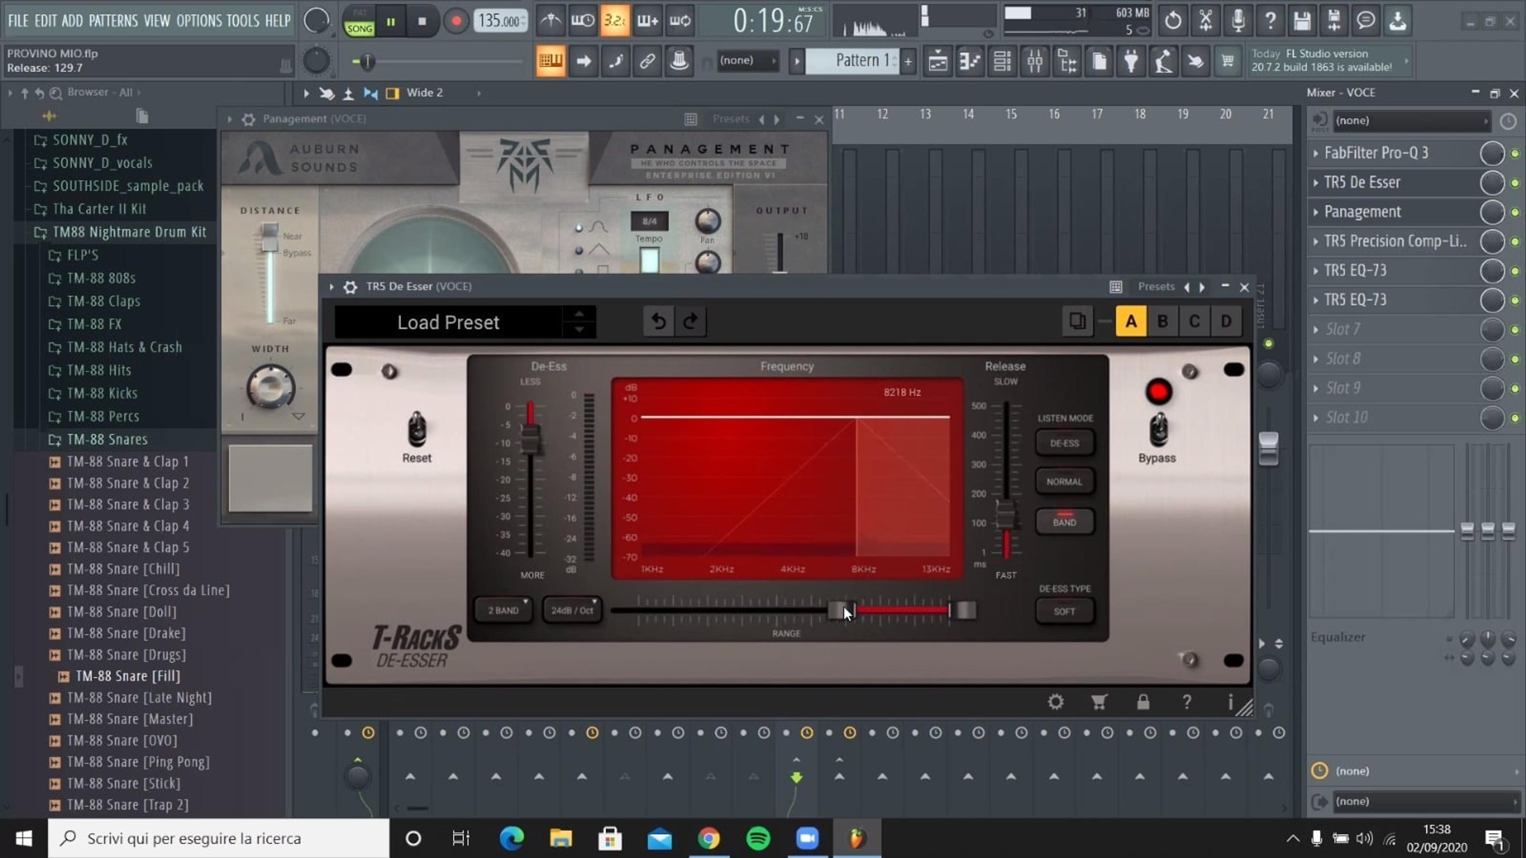The width and height of the screenshot is (1526, 858).
Task: Open the PATTERNS menu
Action: click(x=113, y=21)
